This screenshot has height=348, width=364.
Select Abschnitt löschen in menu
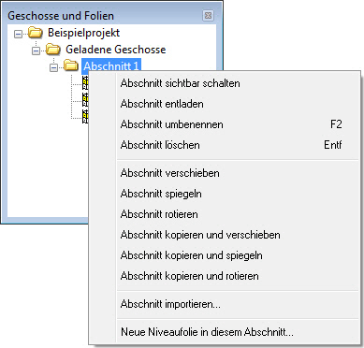click(239, 145)
